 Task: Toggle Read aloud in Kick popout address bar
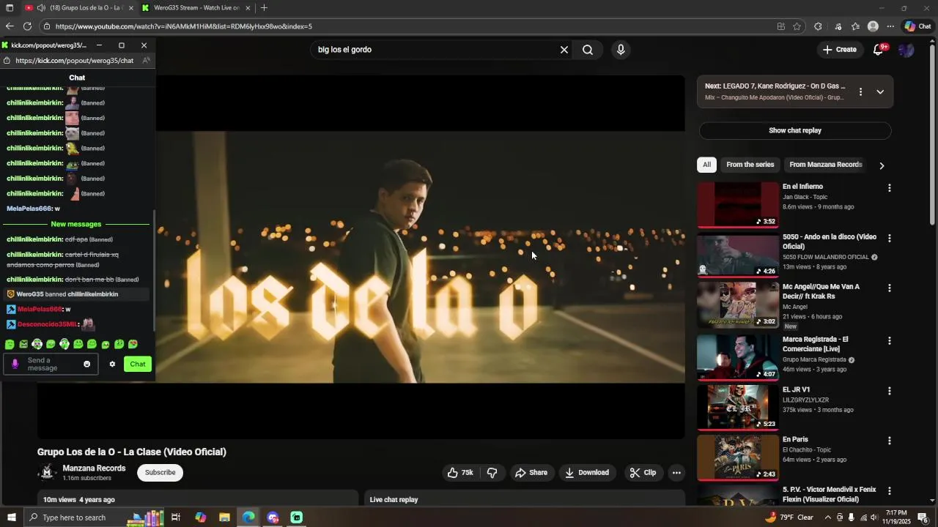pyautogui.click(x=147, y=61)
